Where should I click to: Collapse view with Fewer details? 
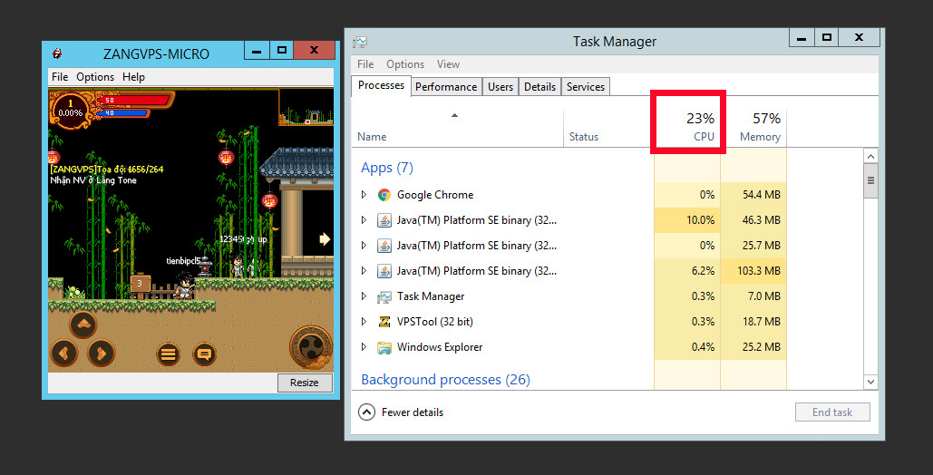(402, 412)
